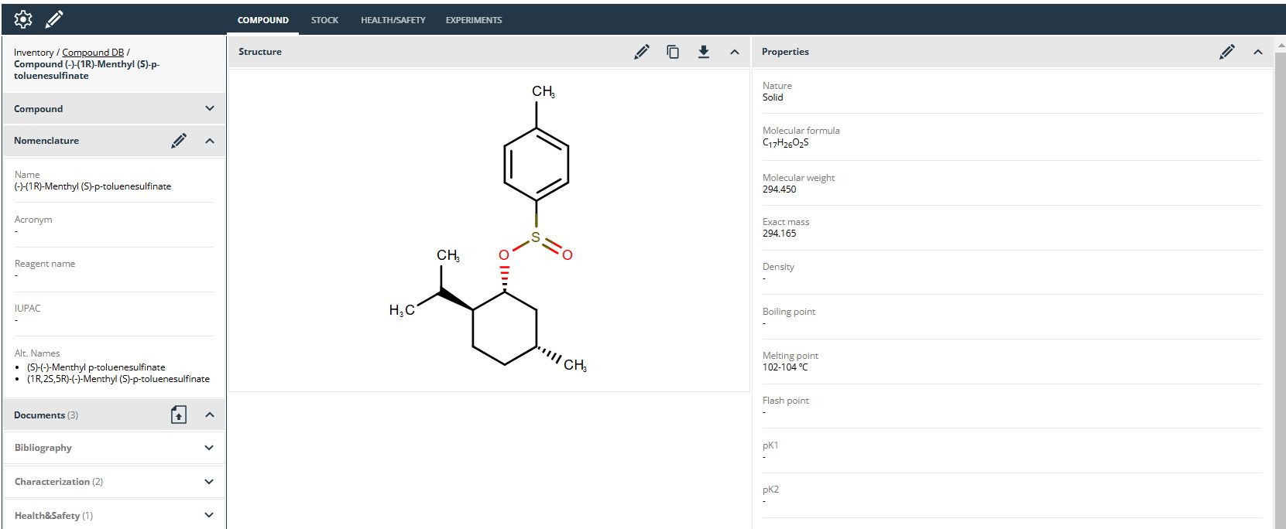Switch to the STOCK tab
The height and width of the screenshot is (529, 1286).
point(324,20)
